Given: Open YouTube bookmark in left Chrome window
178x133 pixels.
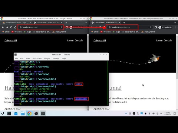Looking at the screenshot, I should pos(16,32).
